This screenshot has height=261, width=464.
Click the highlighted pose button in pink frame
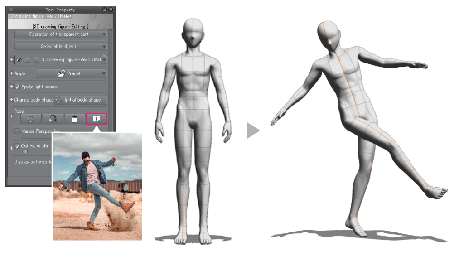point(97,119)
